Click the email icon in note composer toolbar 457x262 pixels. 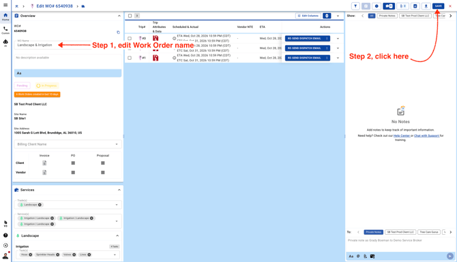coord(372,256)
